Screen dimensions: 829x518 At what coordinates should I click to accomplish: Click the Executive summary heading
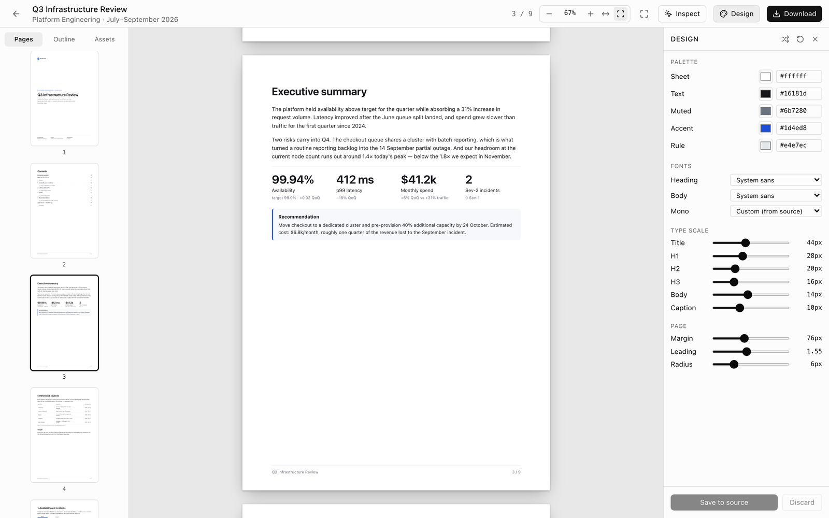pyautogui.click(x=319, y=92)
